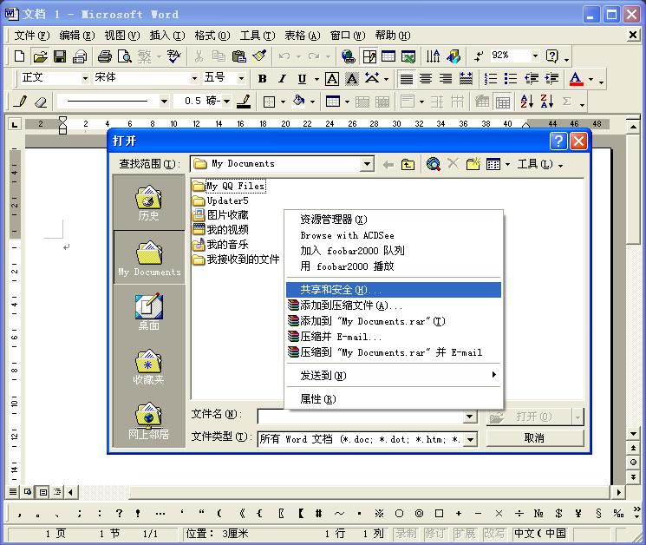Screen dimensions: 646x545
Task: Expand the 宋体 font dropdown
Action: click(x=194, y=78)
